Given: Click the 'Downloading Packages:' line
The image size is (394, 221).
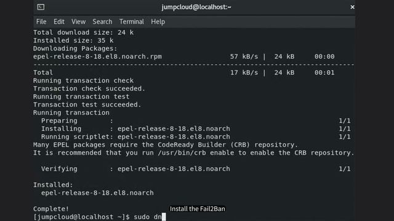Looking at the screenshot, I should 75,48.
